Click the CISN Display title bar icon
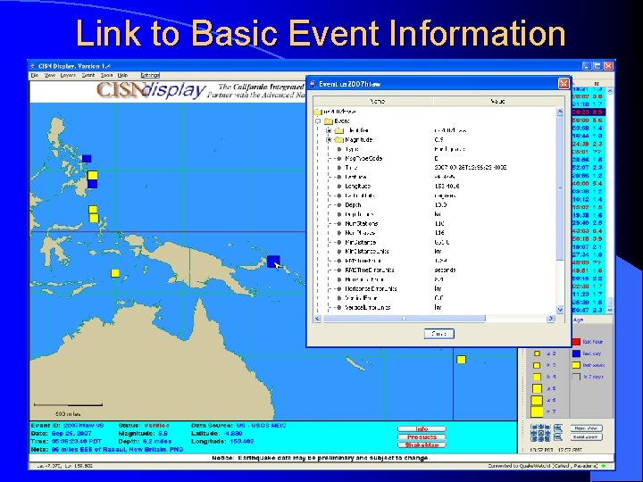The width and height of the screenshot is (643, 482). [x=33, y=65]
